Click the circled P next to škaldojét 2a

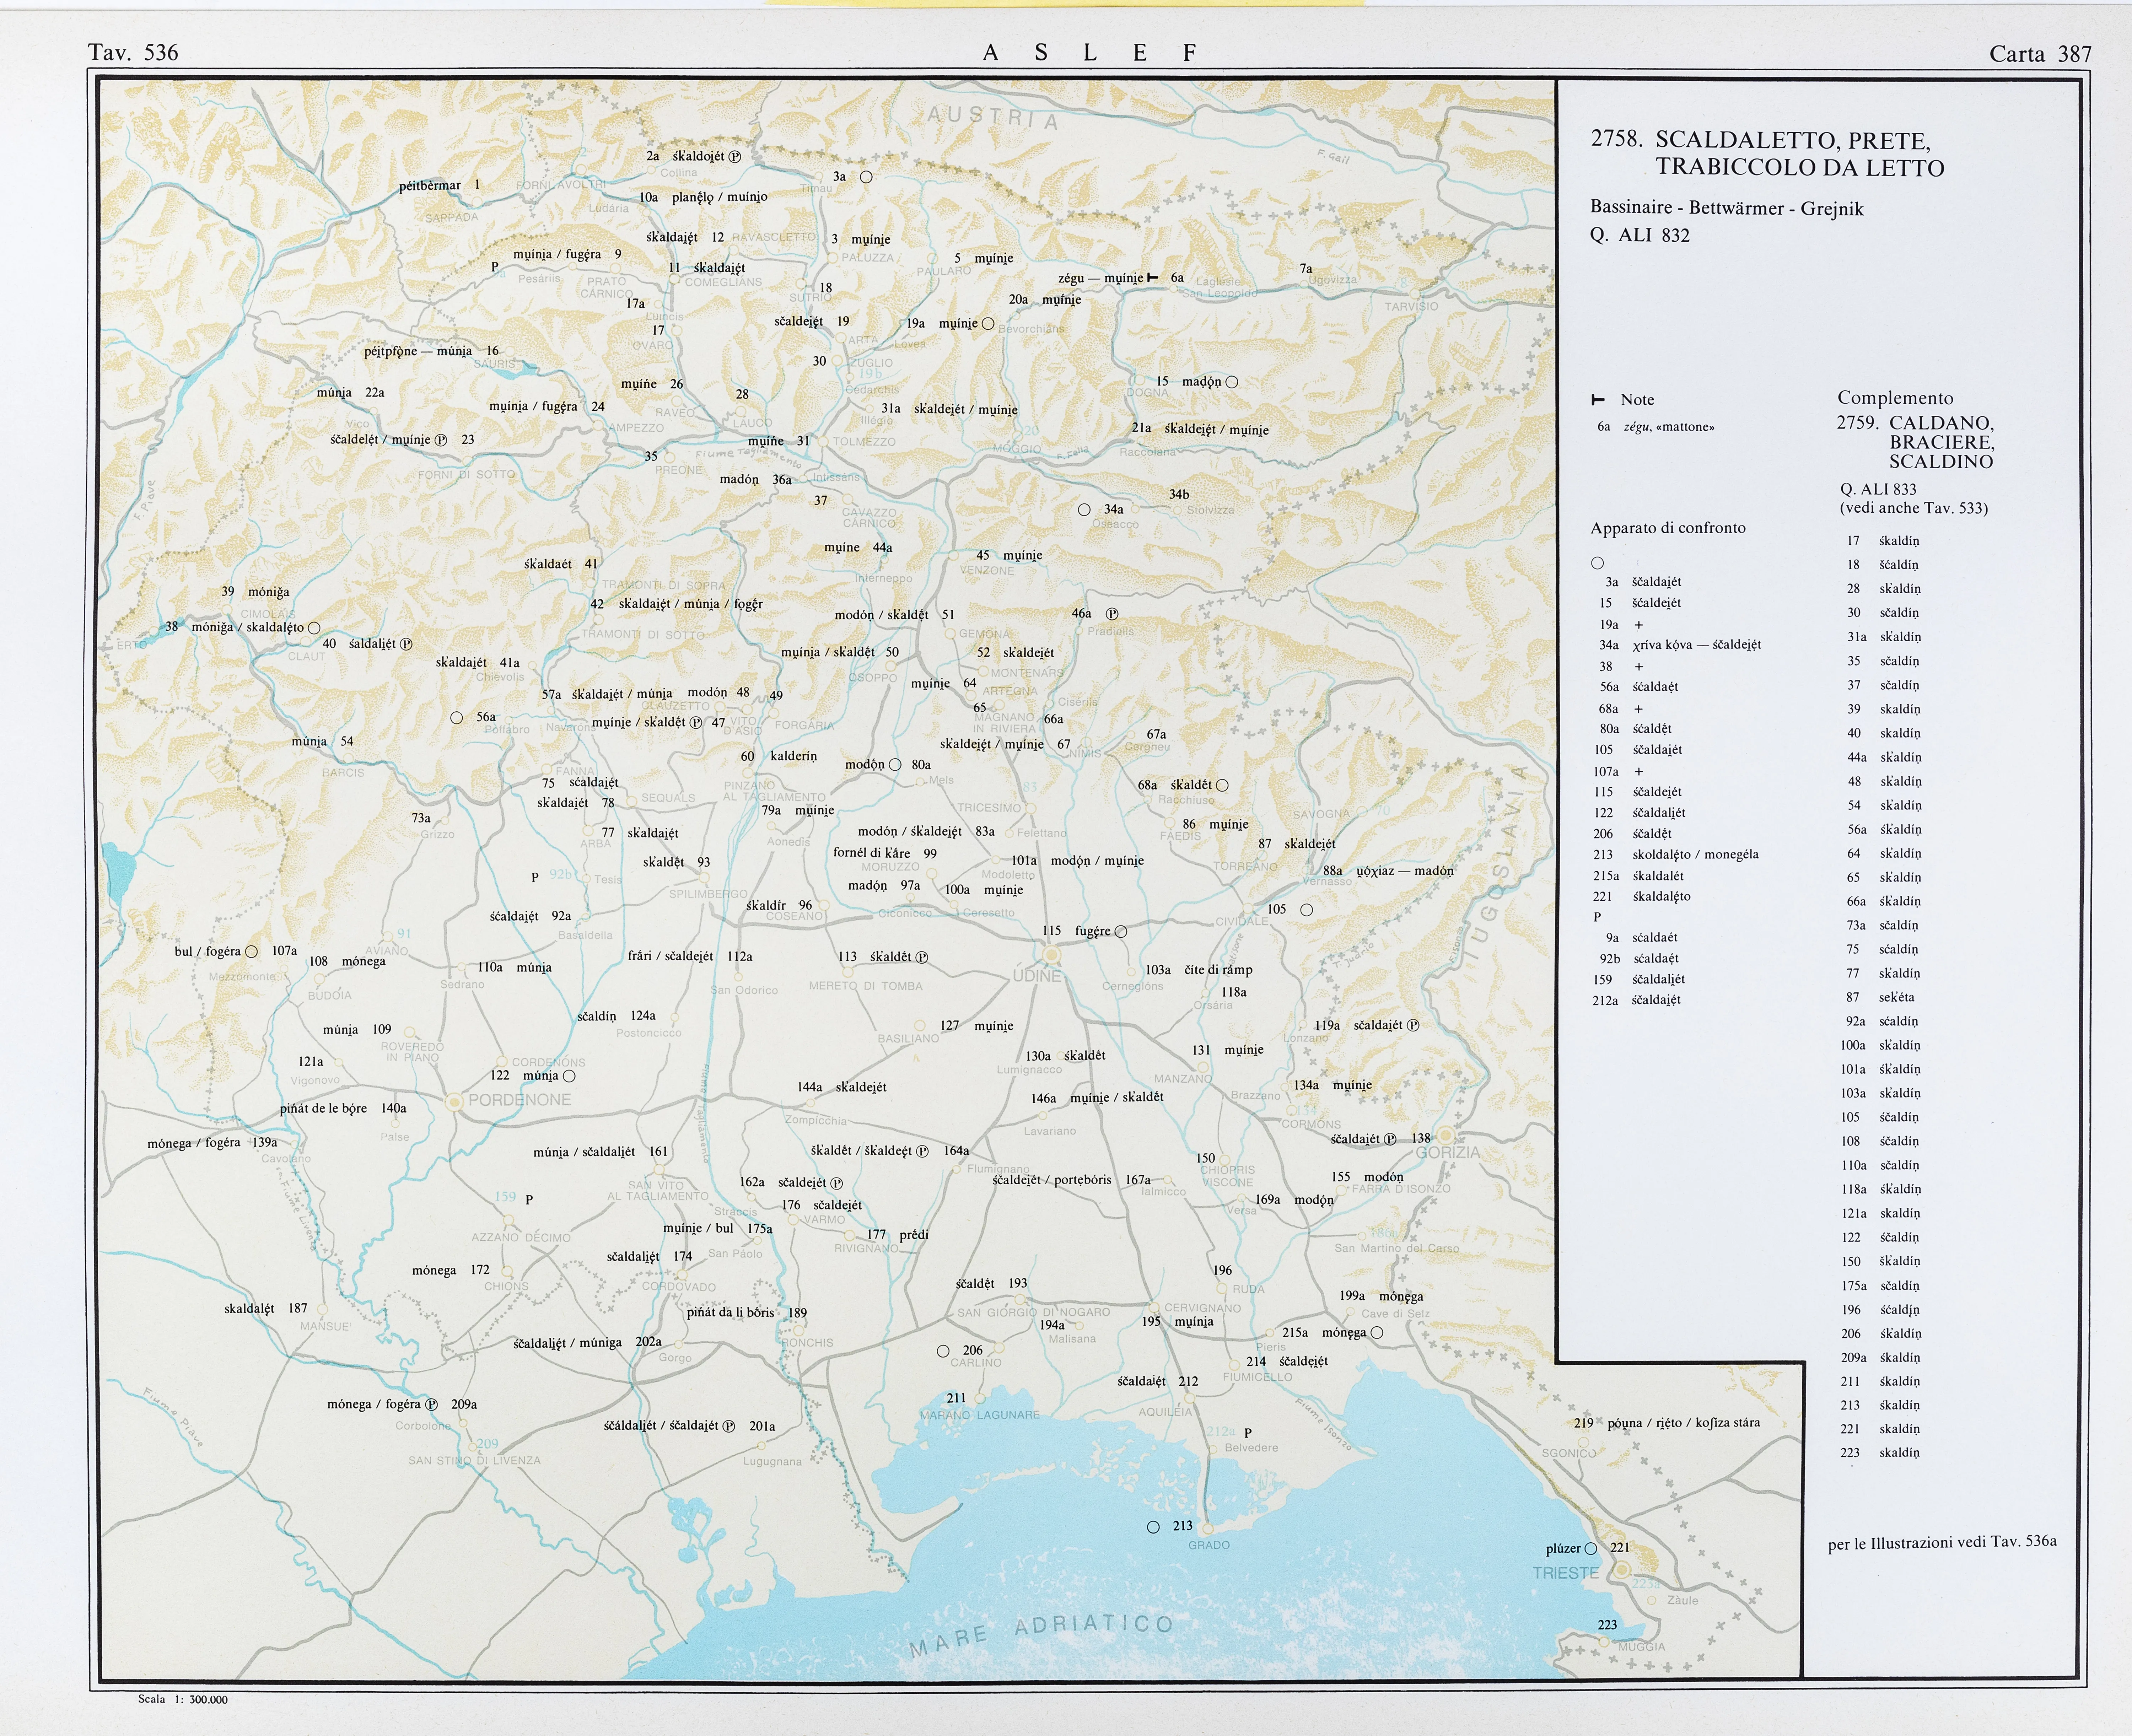click(734, 157)
